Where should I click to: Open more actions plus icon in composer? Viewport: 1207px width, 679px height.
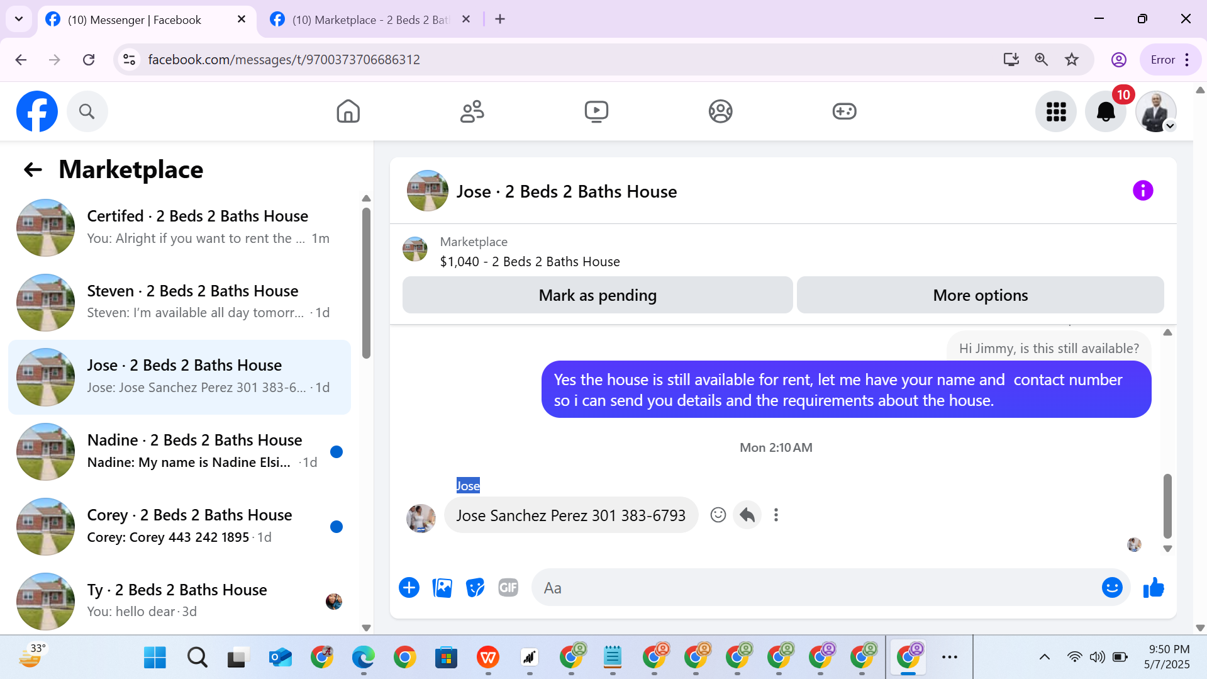point(409,588)
